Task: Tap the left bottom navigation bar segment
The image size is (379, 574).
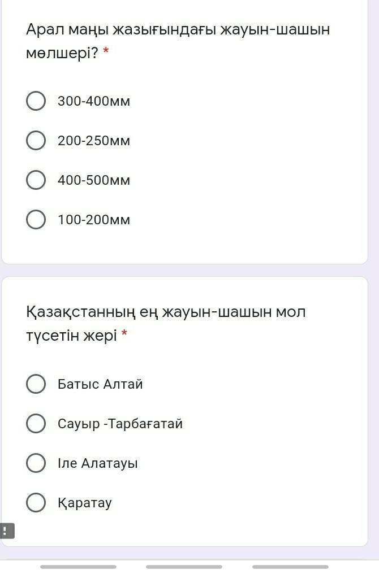Action: point(78,567)
